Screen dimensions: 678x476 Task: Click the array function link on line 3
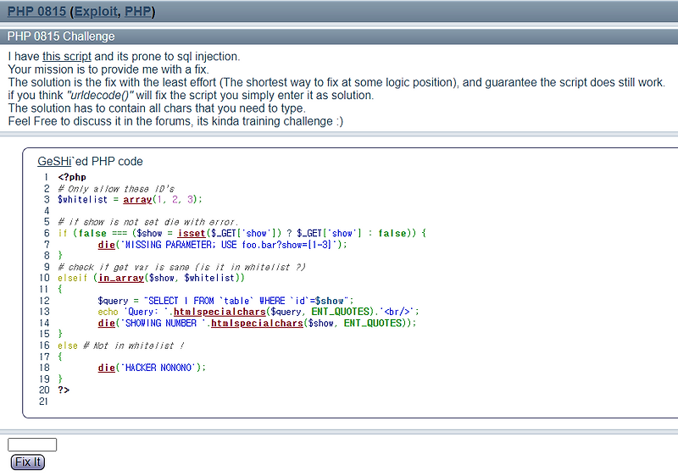tap(137, 200)
